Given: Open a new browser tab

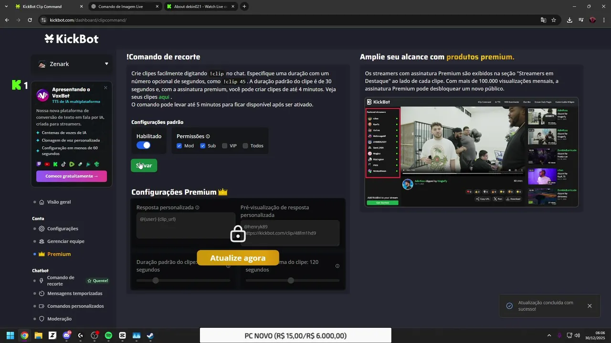Looking at the screenshot, I should coord(244,7).
